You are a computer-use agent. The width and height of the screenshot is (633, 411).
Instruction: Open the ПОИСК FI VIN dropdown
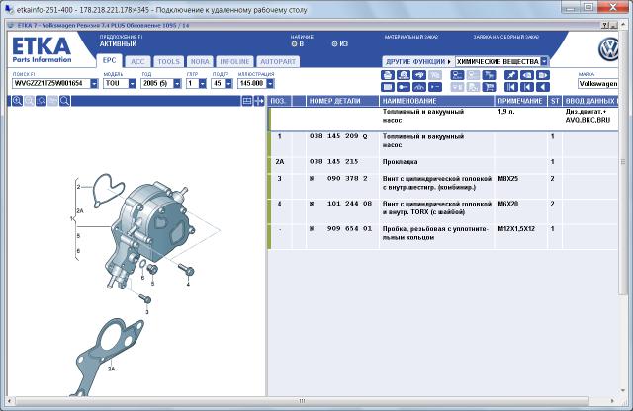click(x=94, y=84)
